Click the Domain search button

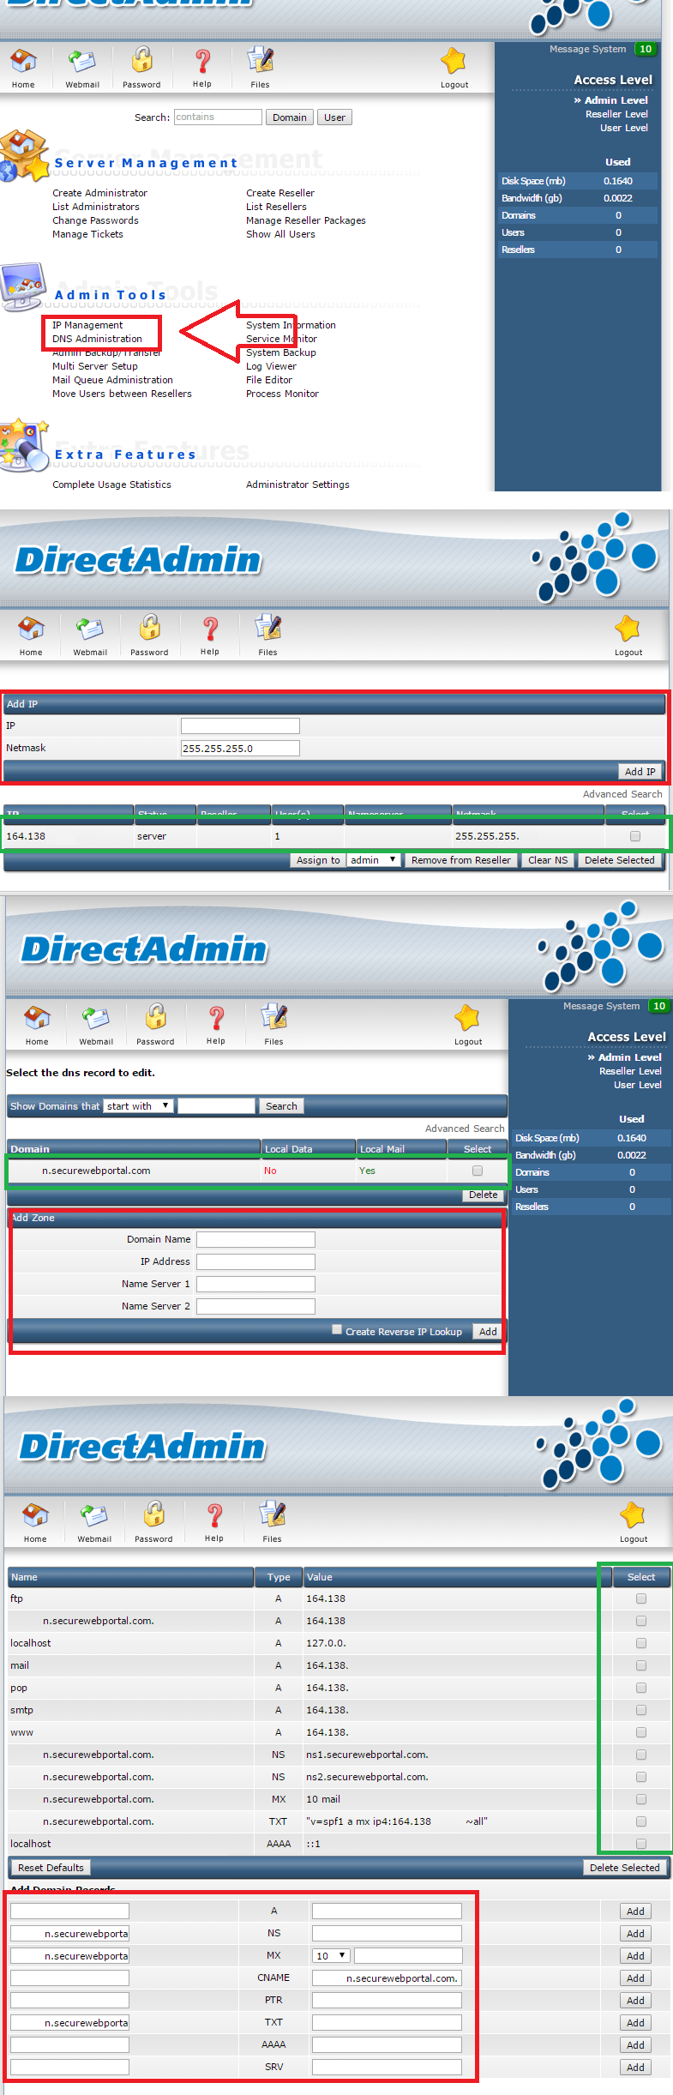pyautogui.click(x=290, y=117)
